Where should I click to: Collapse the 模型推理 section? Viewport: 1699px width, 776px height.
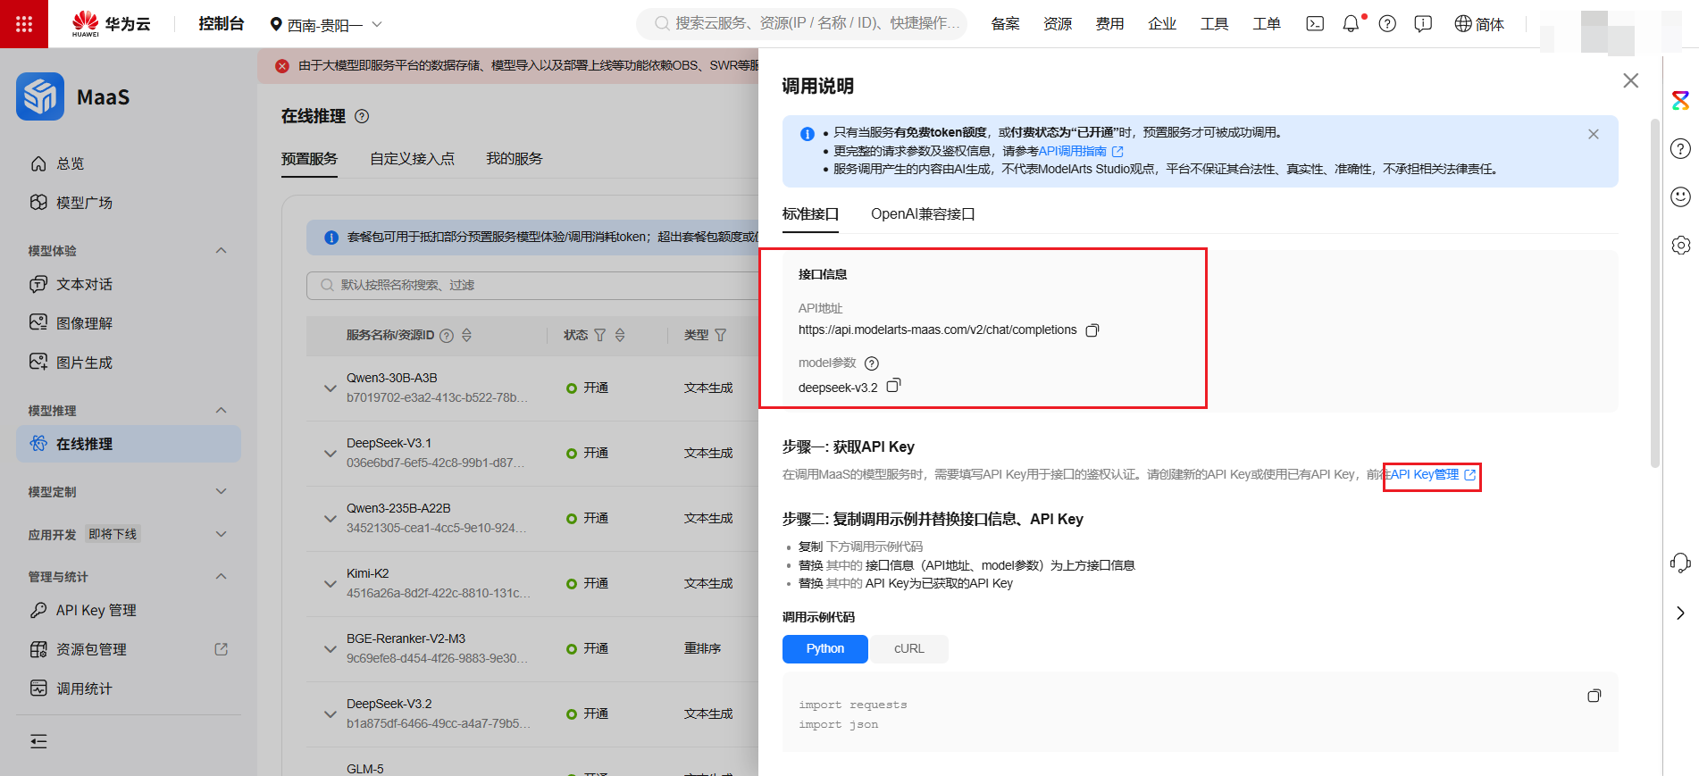tap(222, 410)
